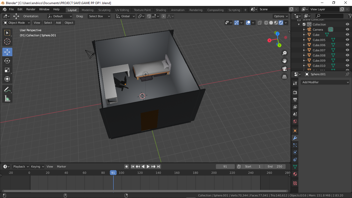This screenshot has height=198, width=352.
Task: Open the Render menu
Action: tap(31, 9)
